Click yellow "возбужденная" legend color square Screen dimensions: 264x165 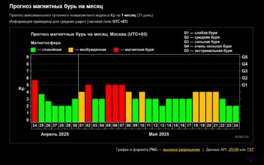click(x=71, y=50)
